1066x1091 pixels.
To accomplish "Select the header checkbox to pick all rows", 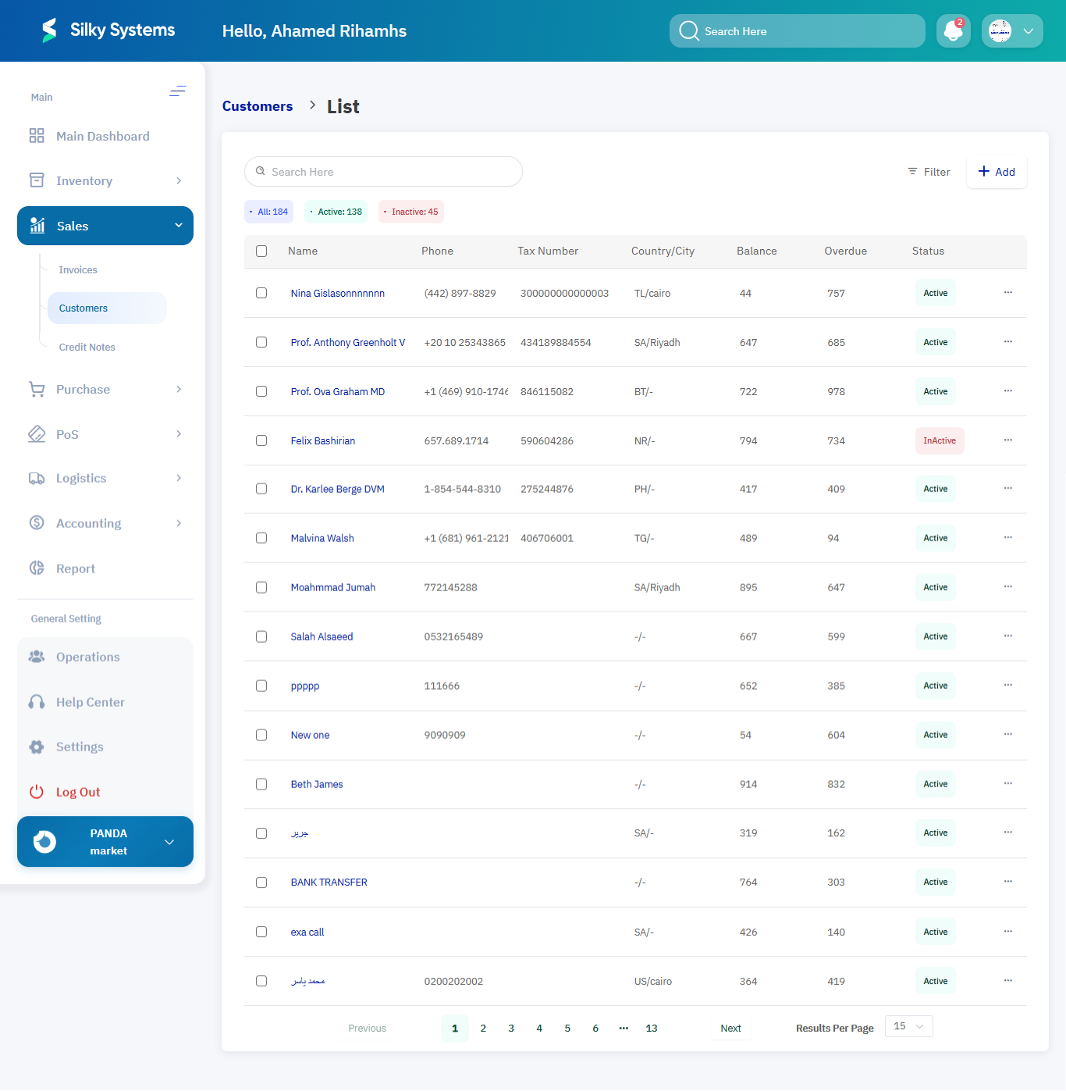I will (x=261, y=251).
